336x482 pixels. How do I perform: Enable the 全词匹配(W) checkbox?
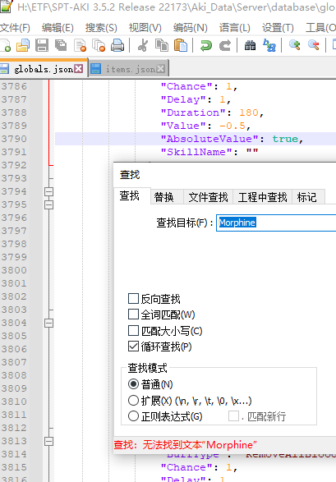(x=133, y=314)
